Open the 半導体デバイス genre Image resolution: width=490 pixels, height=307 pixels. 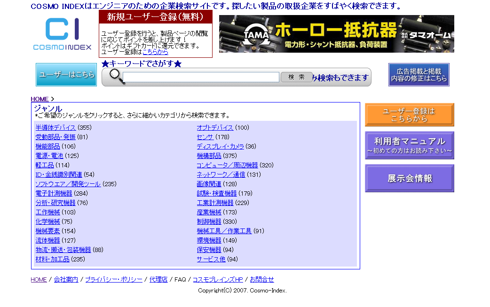(x=55, y=128)
